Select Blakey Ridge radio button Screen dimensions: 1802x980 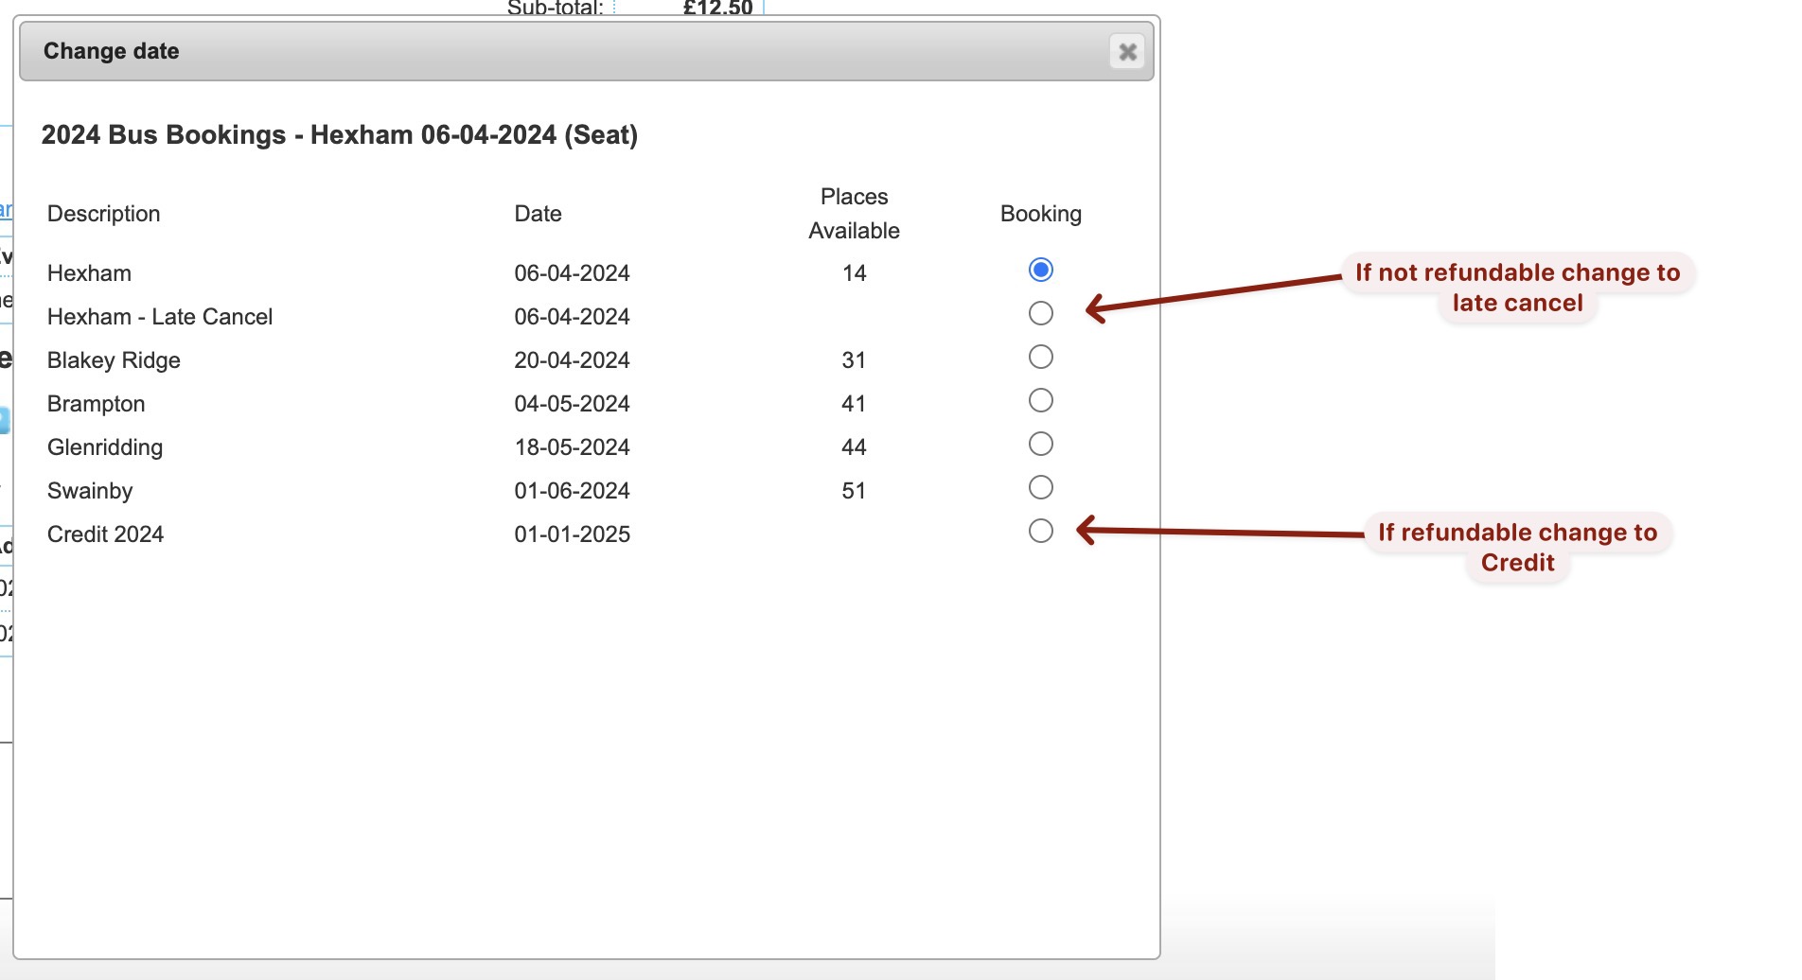point(1040,357)
